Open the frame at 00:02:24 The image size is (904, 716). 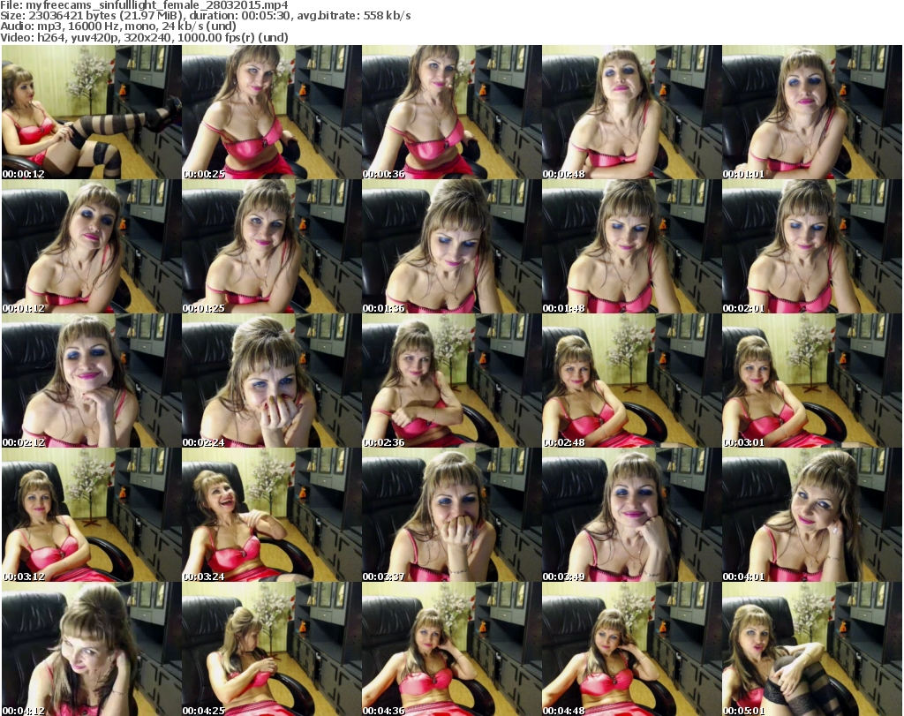click(272, 381)
